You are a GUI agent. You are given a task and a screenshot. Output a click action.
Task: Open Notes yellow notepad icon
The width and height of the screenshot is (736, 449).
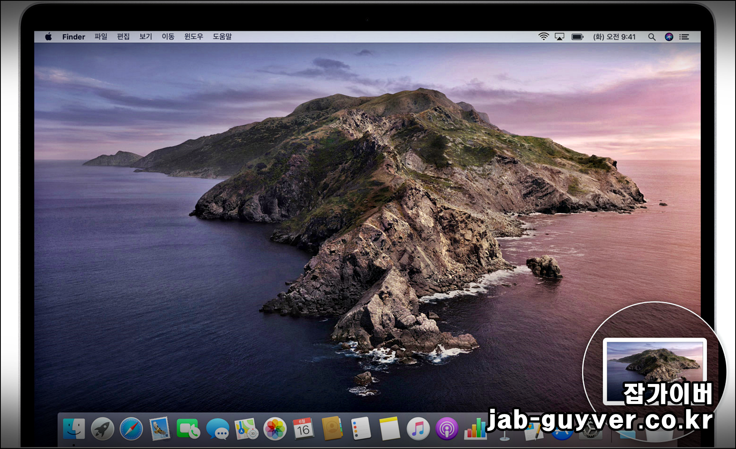point(389,429)
